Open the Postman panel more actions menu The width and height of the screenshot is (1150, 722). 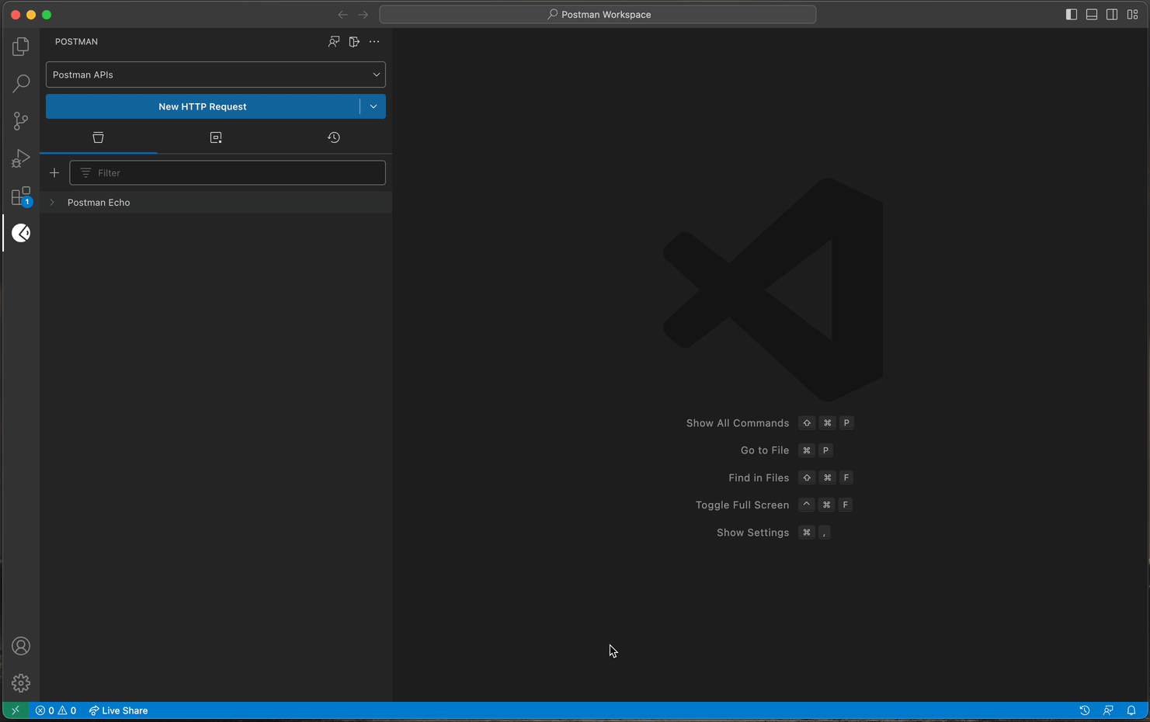[373, 41]
